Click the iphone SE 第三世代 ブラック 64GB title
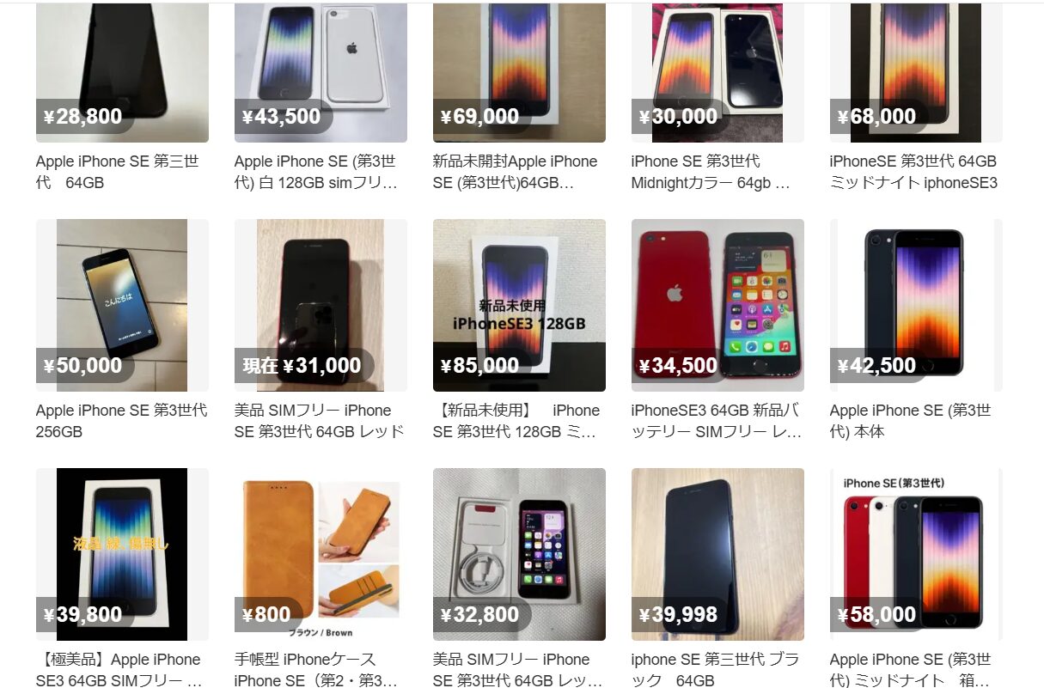This screenshot has height=688, width=1044. (715, 670)
